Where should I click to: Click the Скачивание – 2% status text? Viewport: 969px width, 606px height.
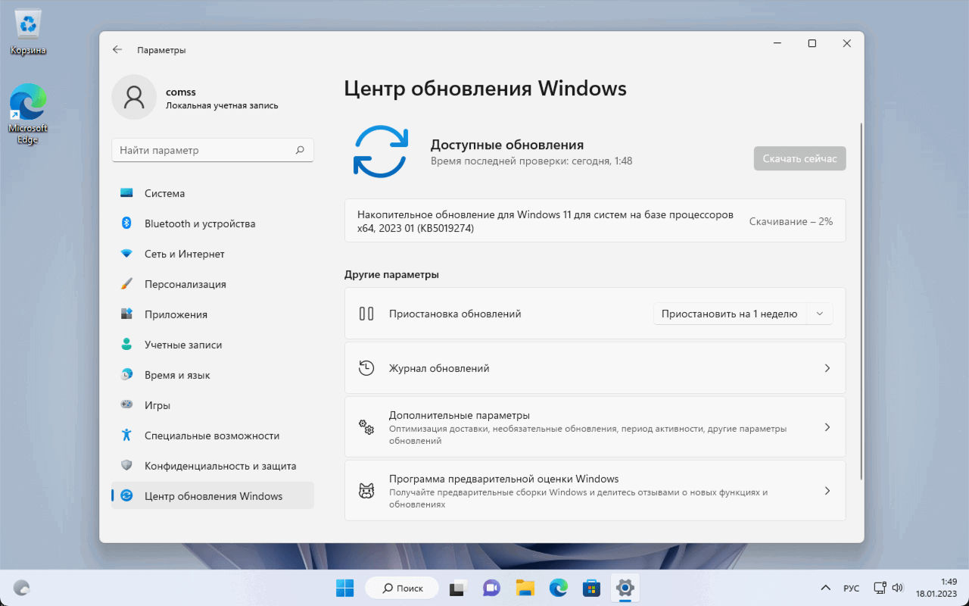coord(791,221)
